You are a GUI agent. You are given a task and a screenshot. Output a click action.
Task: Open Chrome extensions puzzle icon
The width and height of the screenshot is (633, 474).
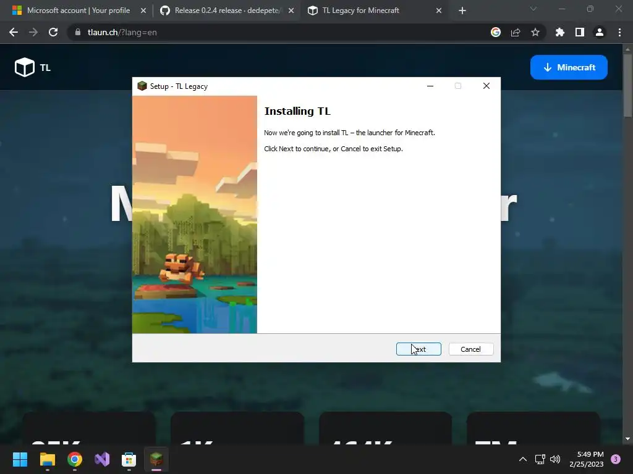(x=559, y=32)
